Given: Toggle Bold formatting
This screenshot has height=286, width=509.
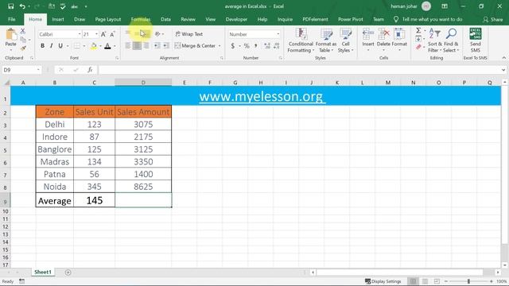Looking at the screenshot, I should pyautogui.click(x=42, y=46).
